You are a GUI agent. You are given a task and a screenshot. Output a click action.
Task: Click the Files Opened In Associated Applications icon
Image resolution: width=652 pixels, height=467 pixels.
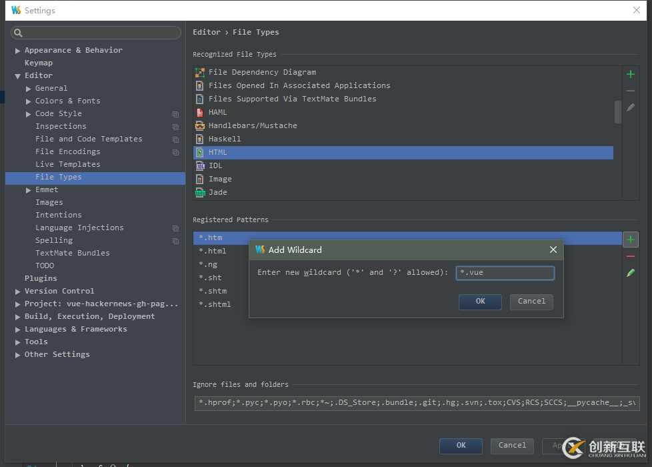point(200,86)
